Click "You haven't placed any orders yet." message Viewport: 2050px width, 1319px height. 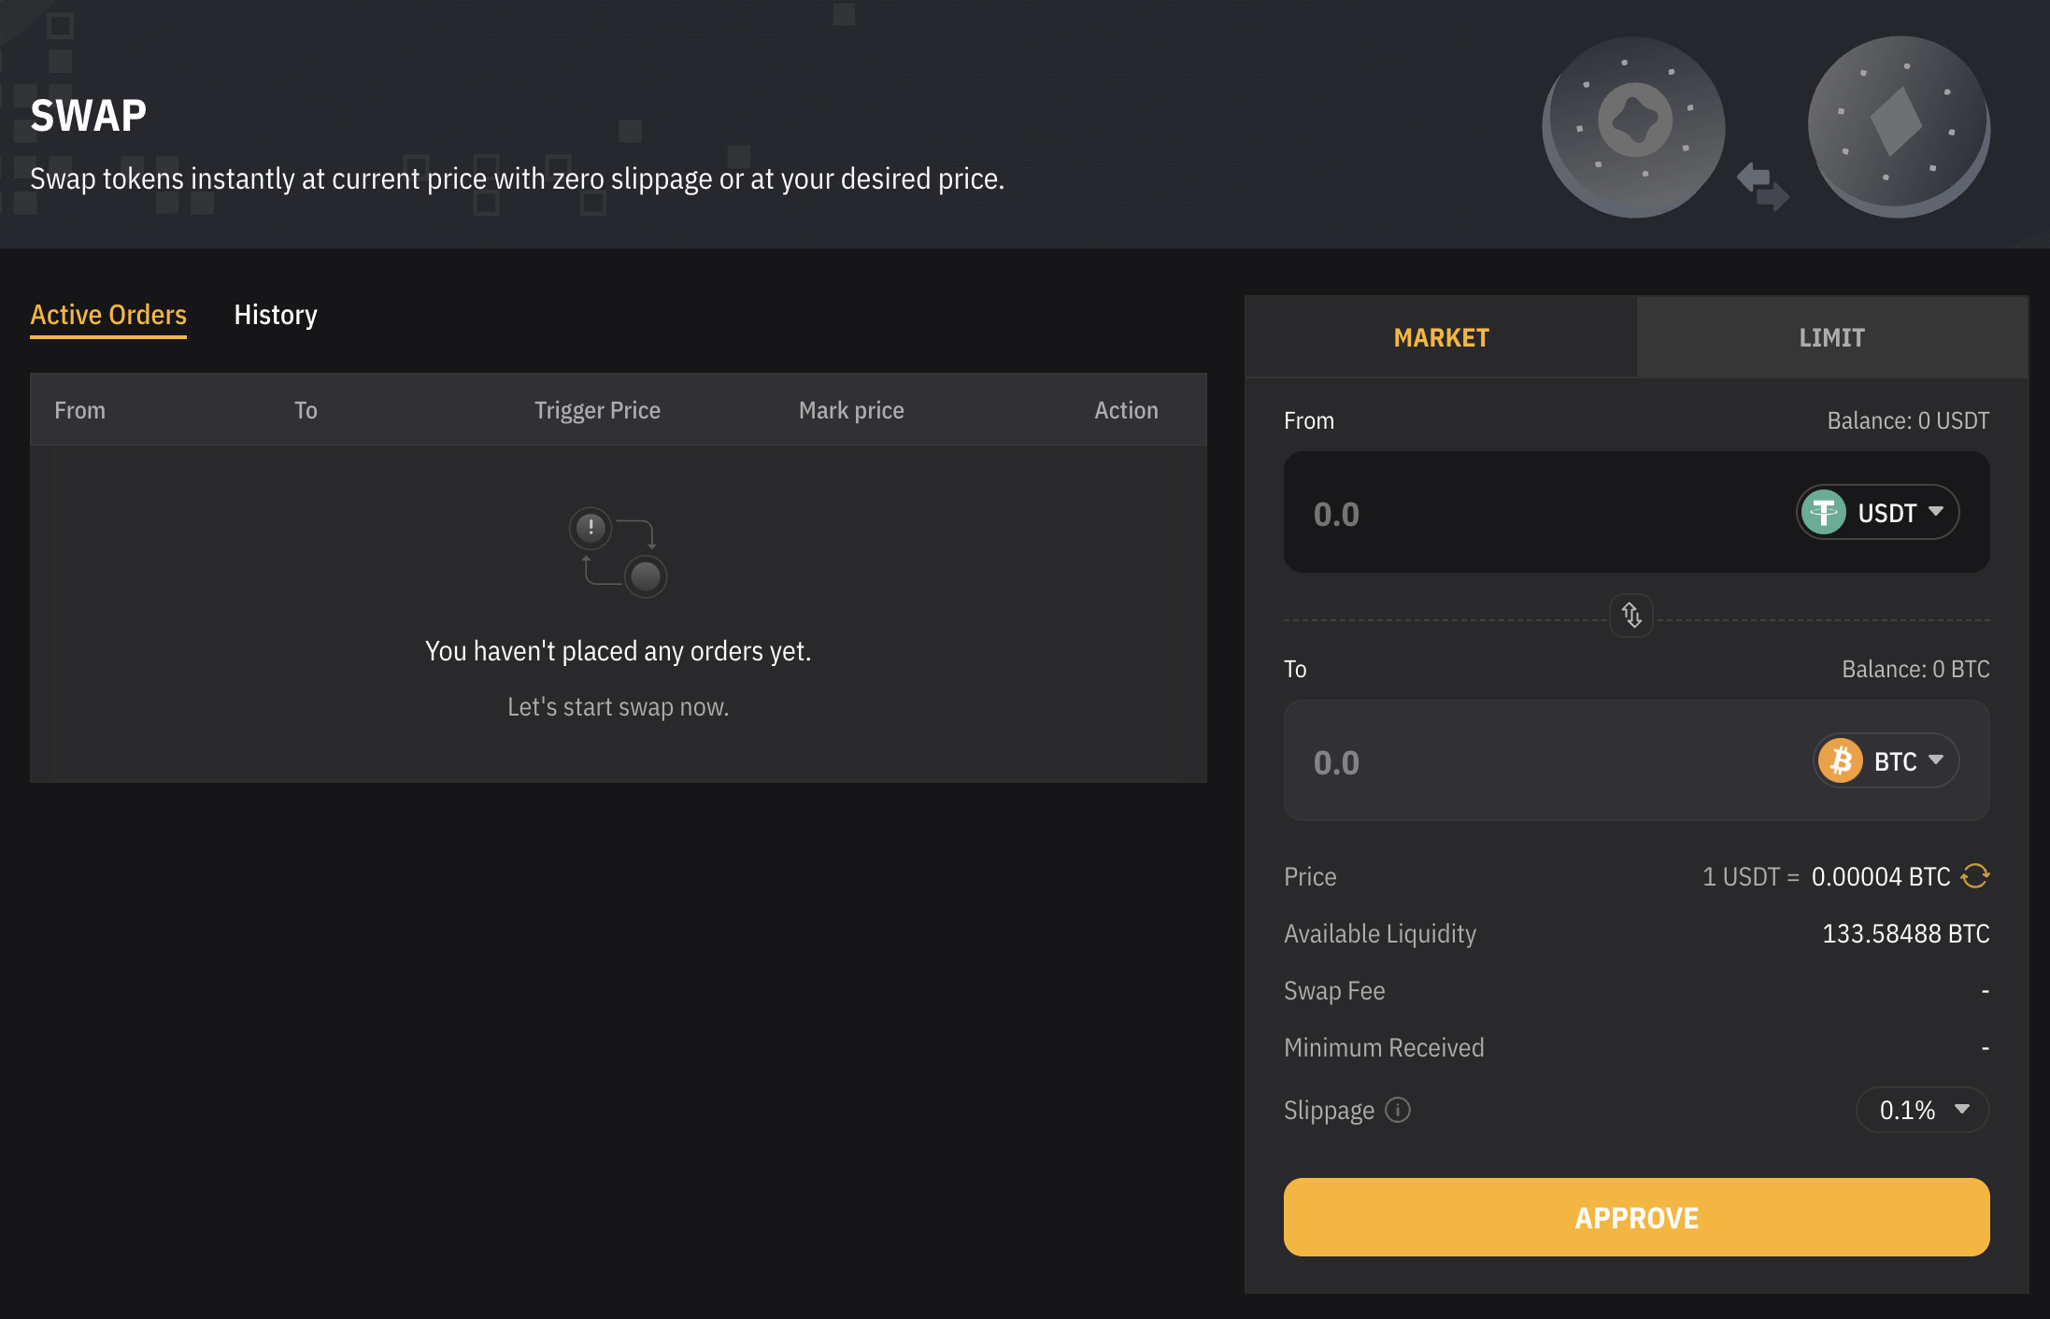tap(618, 650)
